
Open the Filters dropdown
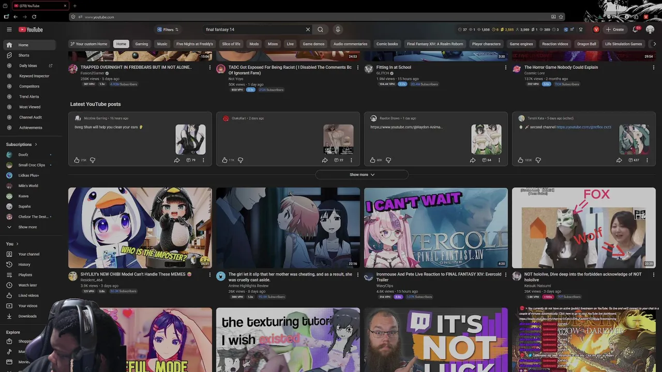click(x=168, y=29)
